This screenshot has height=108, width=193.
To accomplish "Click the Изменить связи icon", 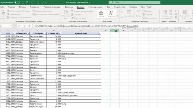I will click(x=72, y=18).
